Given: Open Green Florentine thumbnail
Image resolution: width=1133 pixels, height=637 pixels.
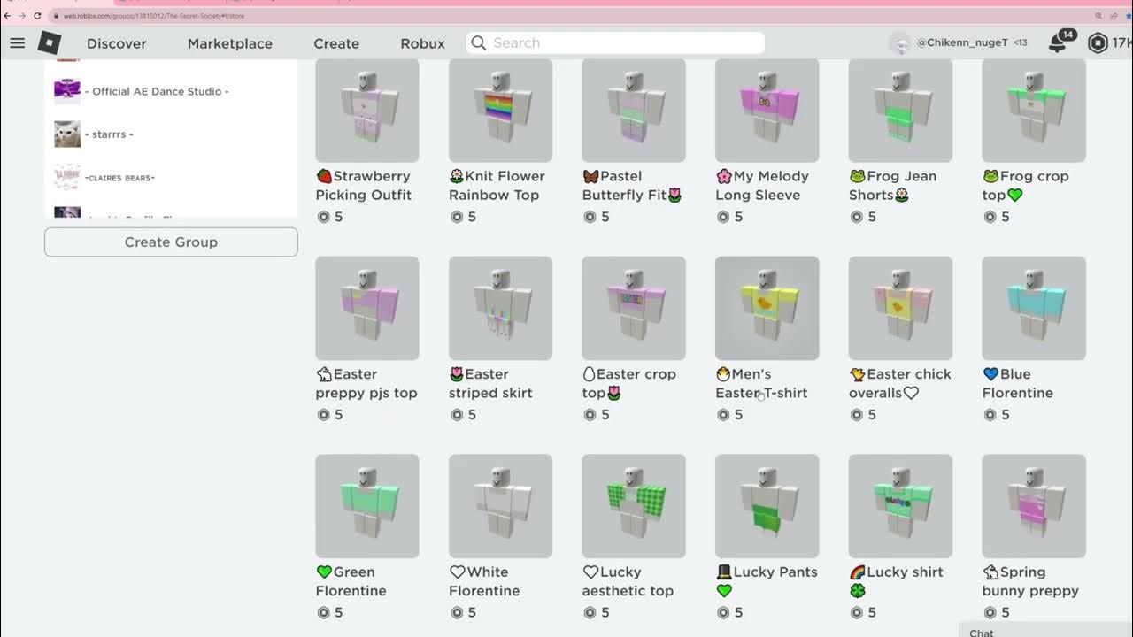Looking at the screenshot, I should tap(367, 506).
